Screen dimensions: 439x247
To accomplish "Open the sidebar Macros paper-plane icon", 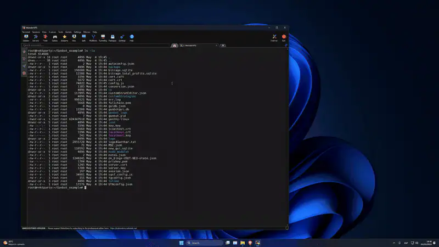I will (24, 66).
